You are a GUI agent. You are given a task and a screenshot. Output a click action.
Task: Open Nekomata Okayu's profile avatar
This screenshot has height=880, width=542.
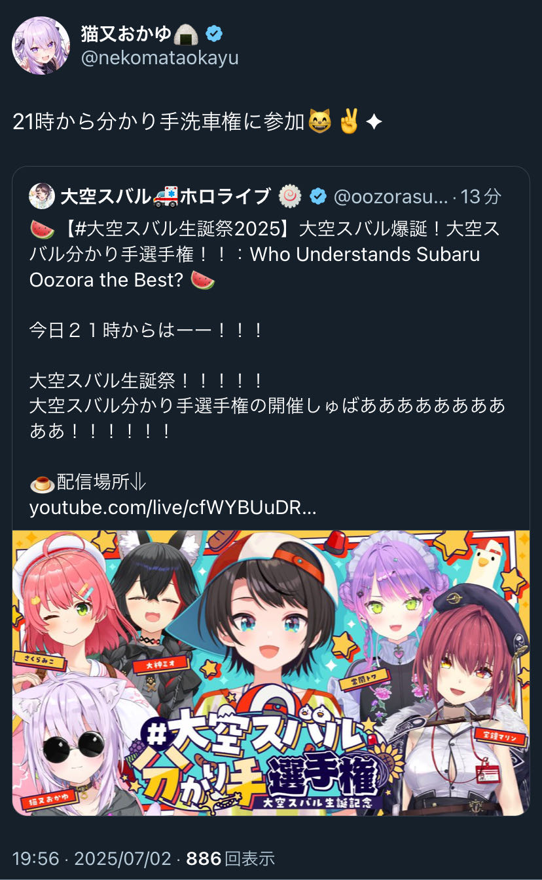(41, 46)
